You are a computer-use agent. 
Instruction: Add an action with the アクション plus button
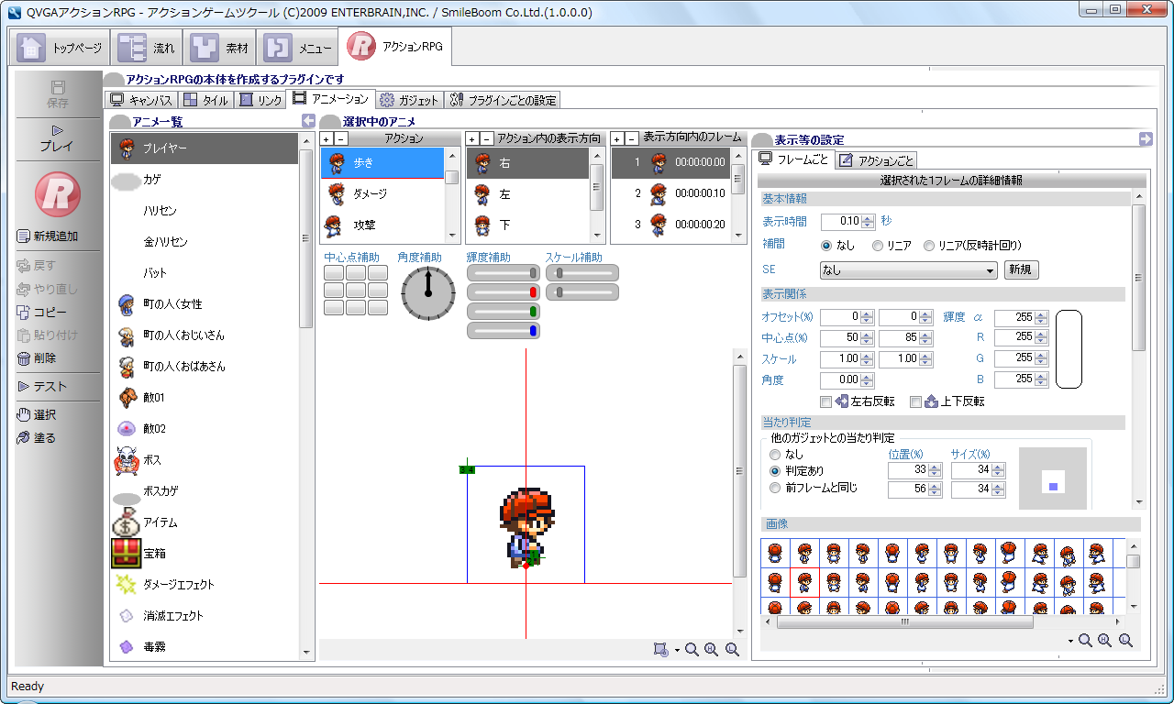coord(327,138)
